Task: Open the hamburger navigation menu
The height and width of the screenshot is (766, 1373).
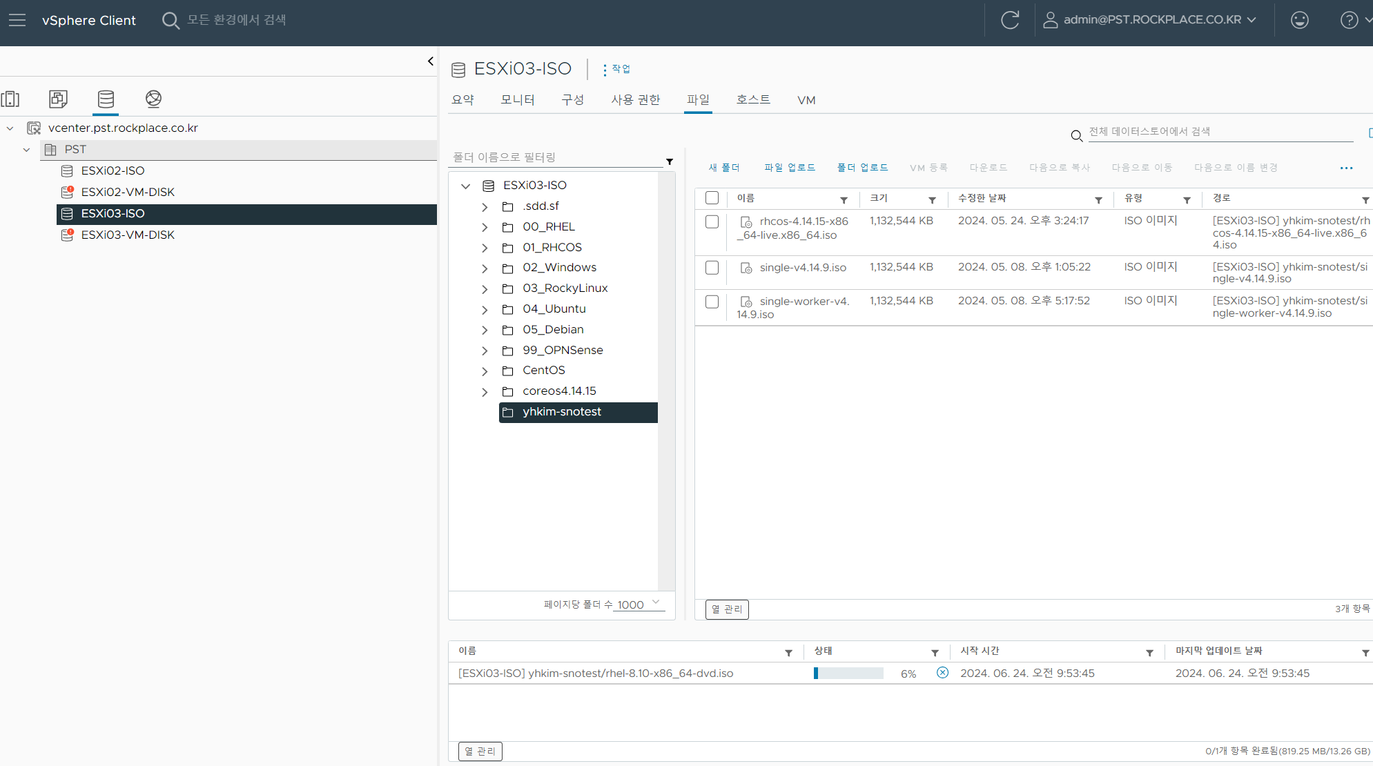Action: coord(17,20)
